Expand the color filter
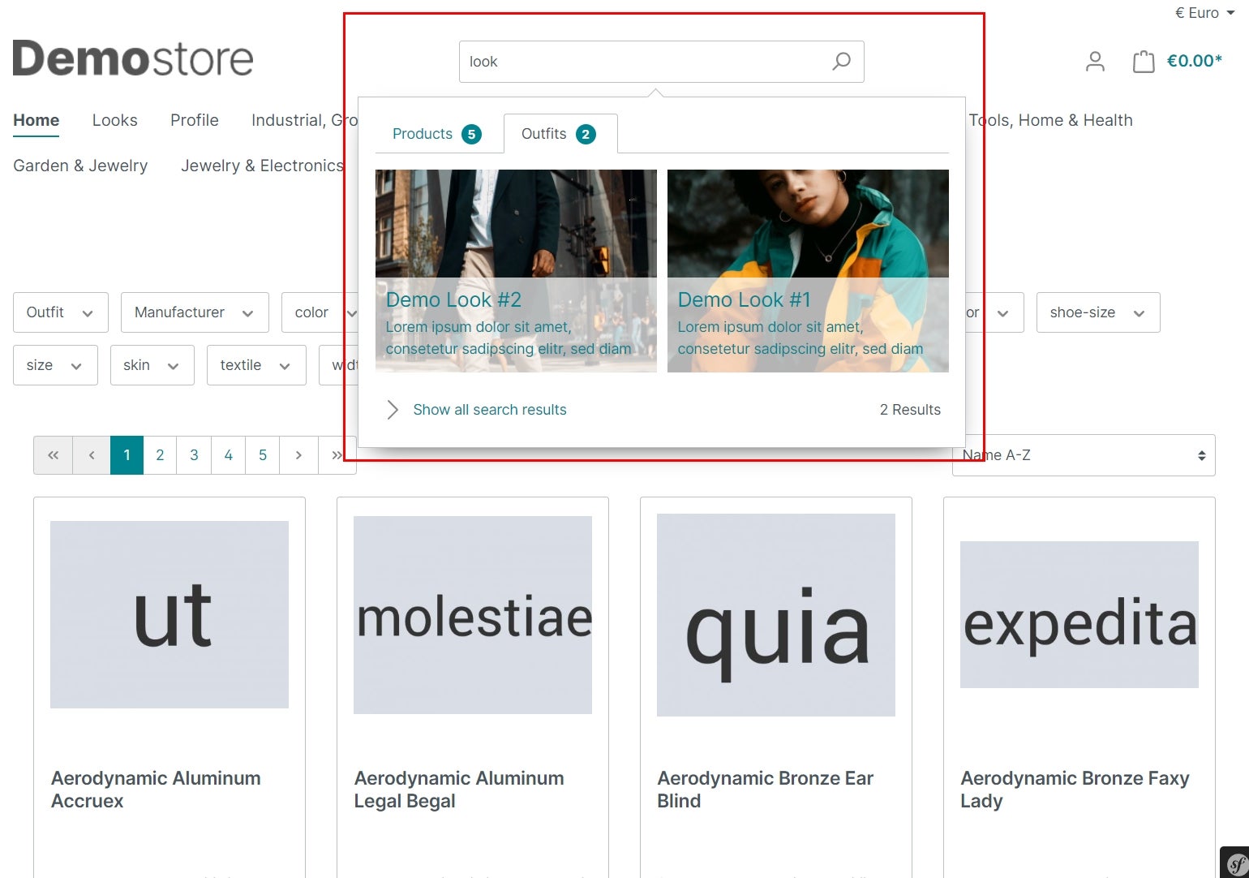Viewport: 1249px width, 878px height. coord(320,312)
